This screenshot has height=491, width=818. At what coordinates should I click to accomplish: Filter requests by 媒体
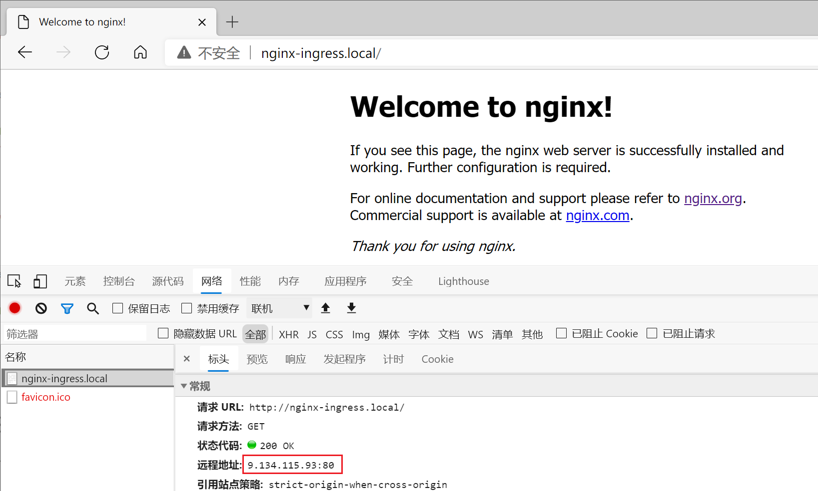tap(389, 334)
